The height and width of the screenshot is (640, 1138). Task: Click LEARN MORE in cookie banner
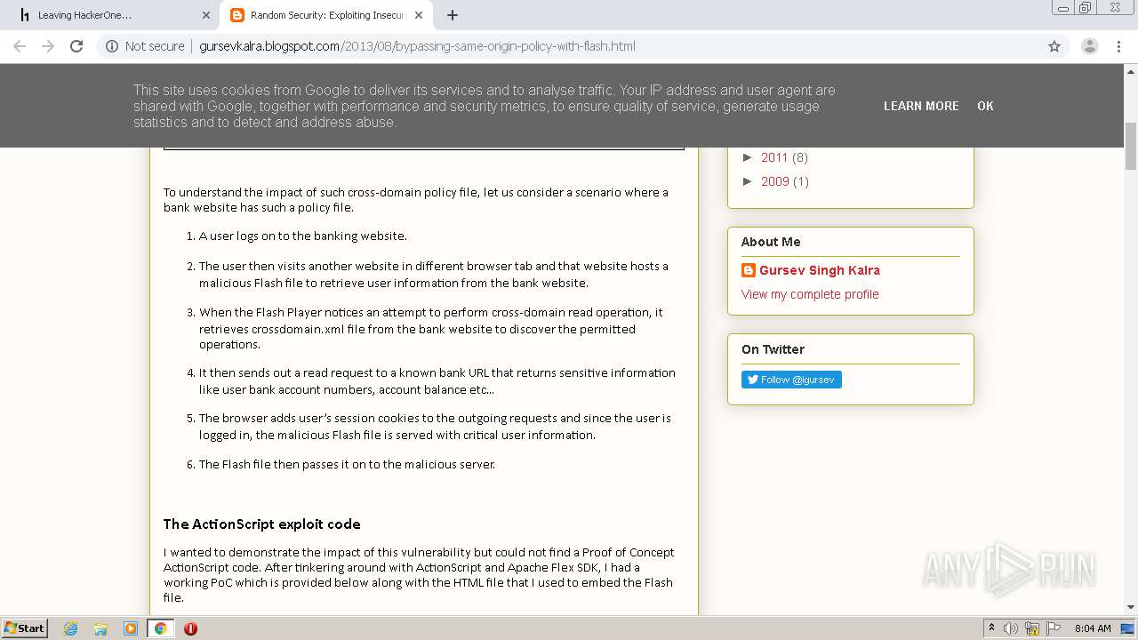[921, 106]
